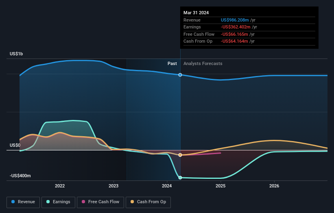Click the Free Cash Flow value -US$66.165m

coord(234,34)
